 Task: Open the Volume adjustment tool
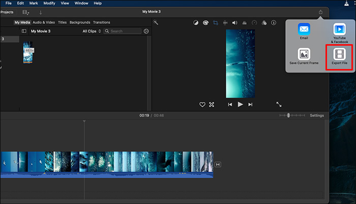234,23
